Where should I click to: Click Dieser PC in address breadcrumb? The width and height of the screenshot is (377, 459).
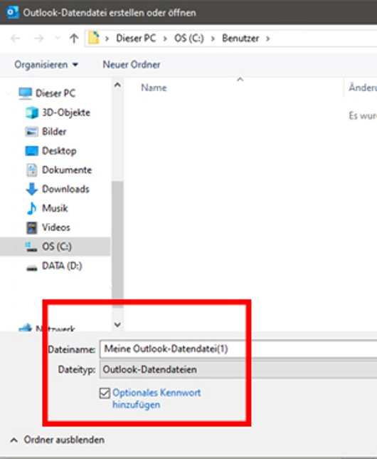tap(136, 38)
